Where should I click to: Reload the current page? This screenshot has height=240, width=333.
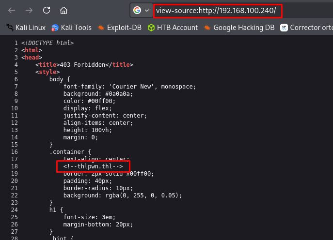coord(47,10)
